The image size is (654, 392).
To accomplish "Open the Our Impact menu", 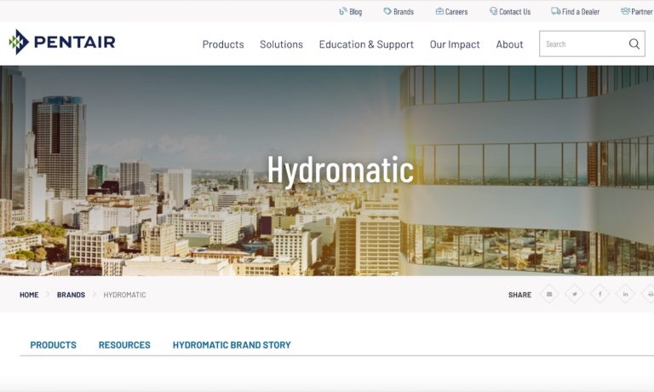I will point(455,44).
